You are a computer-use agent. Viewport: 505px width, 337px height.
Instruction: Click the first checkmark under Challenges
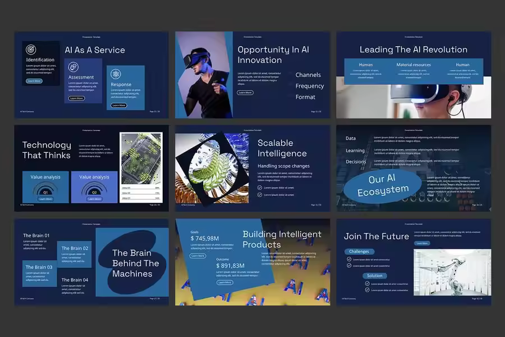[x=349, y=259]
